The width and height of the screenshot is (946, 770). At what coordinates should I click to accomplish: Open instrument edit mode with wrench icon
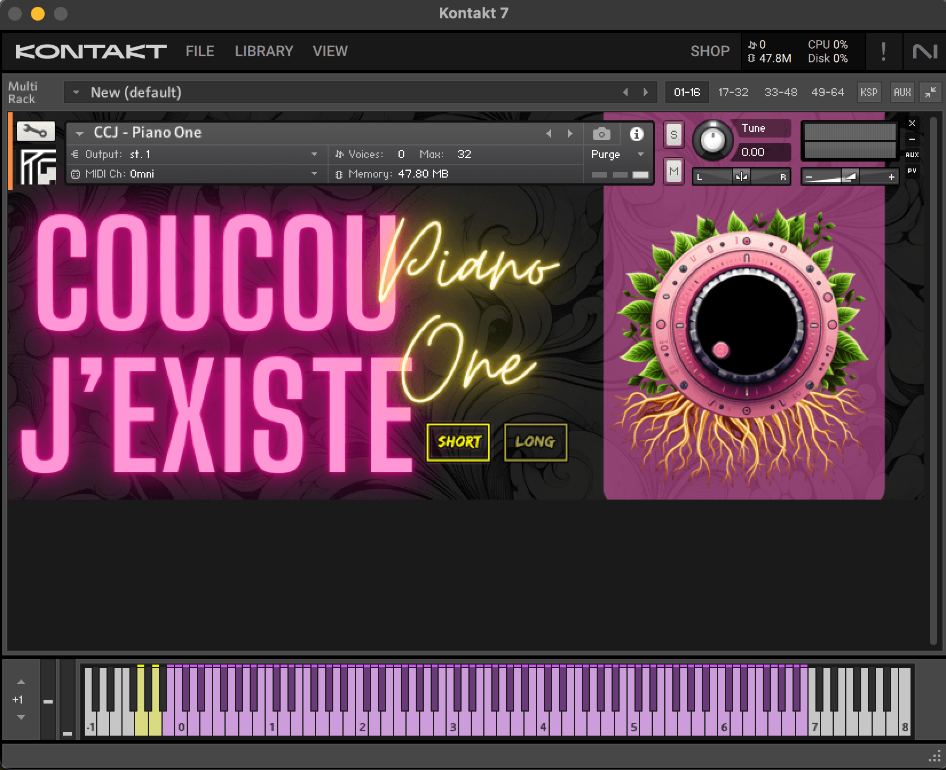[36, 132]
